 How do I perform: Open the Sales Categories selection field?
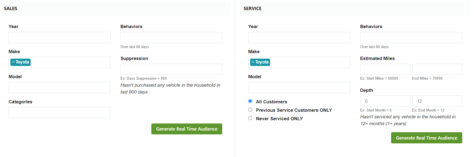click(x=59, y=113)
